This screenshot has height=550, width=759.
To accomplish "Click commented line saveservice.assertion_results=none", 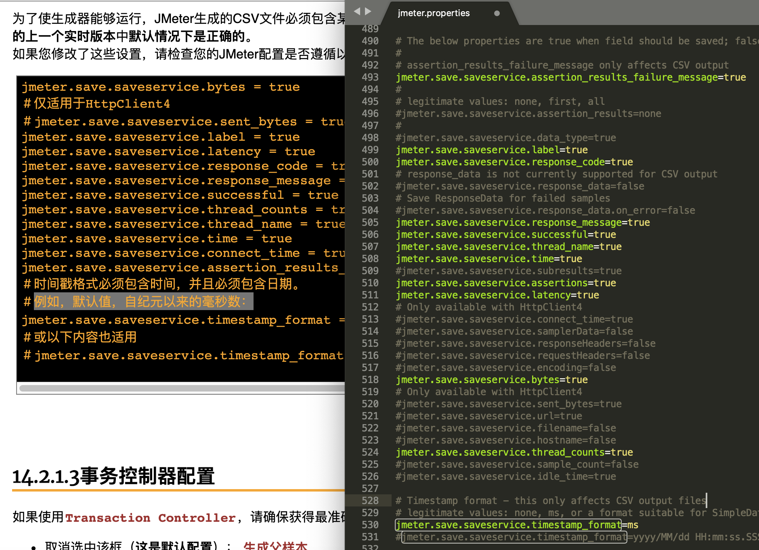I will point(528,113).
